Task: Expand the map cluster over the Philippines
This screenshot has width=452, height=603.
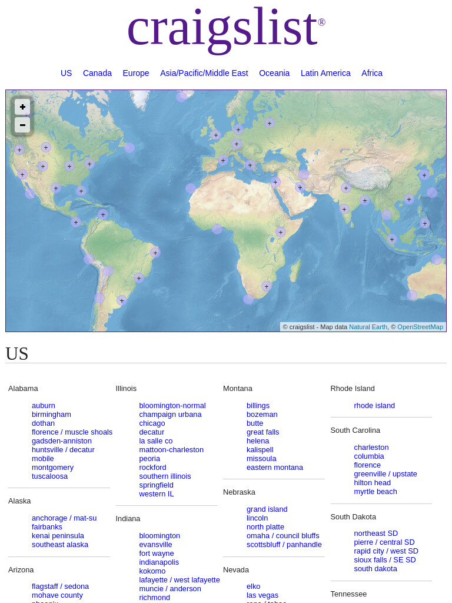Action: (425, 223)
